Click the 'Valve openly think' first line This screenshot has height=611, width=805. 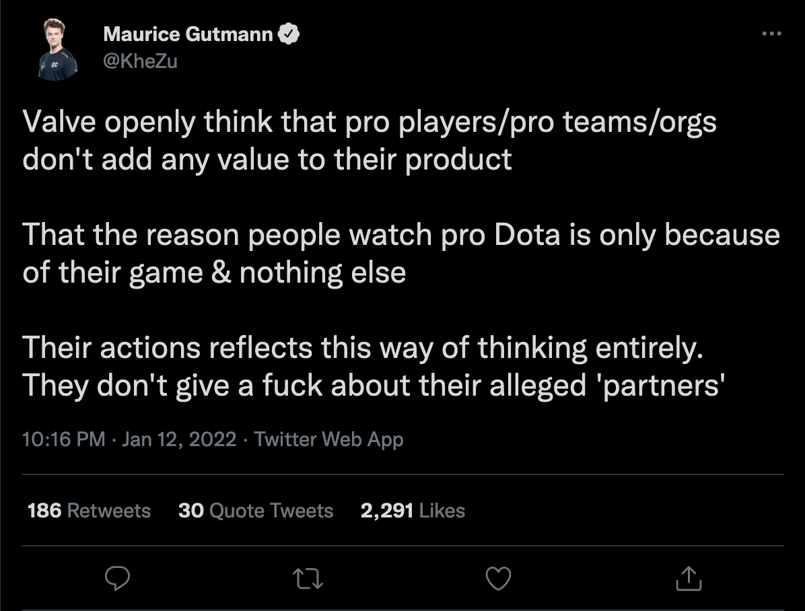[x=370, y=122]
